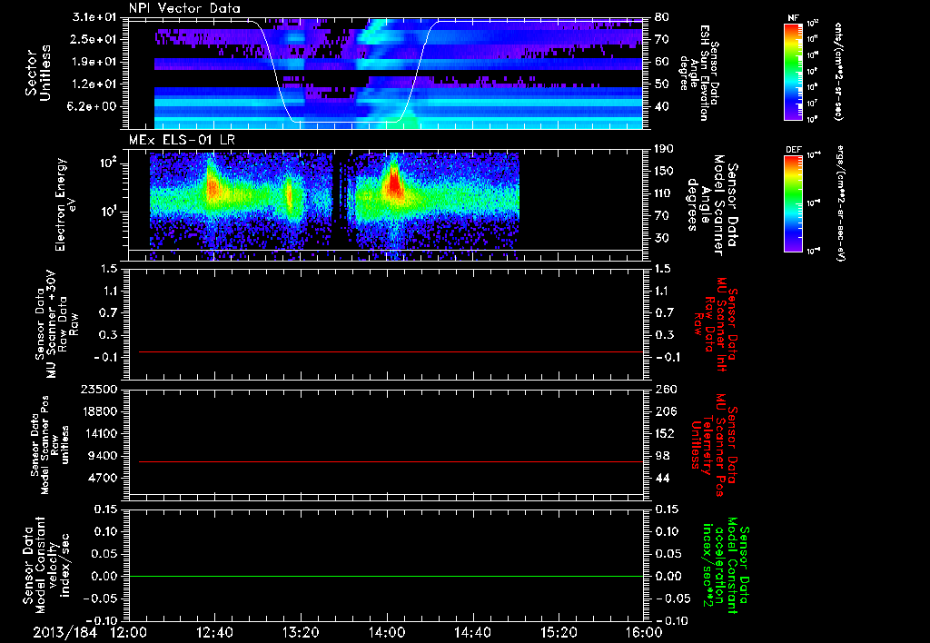Click the "ESH Sun Elevation Angle" right axis title

click(x=698, y=73)
